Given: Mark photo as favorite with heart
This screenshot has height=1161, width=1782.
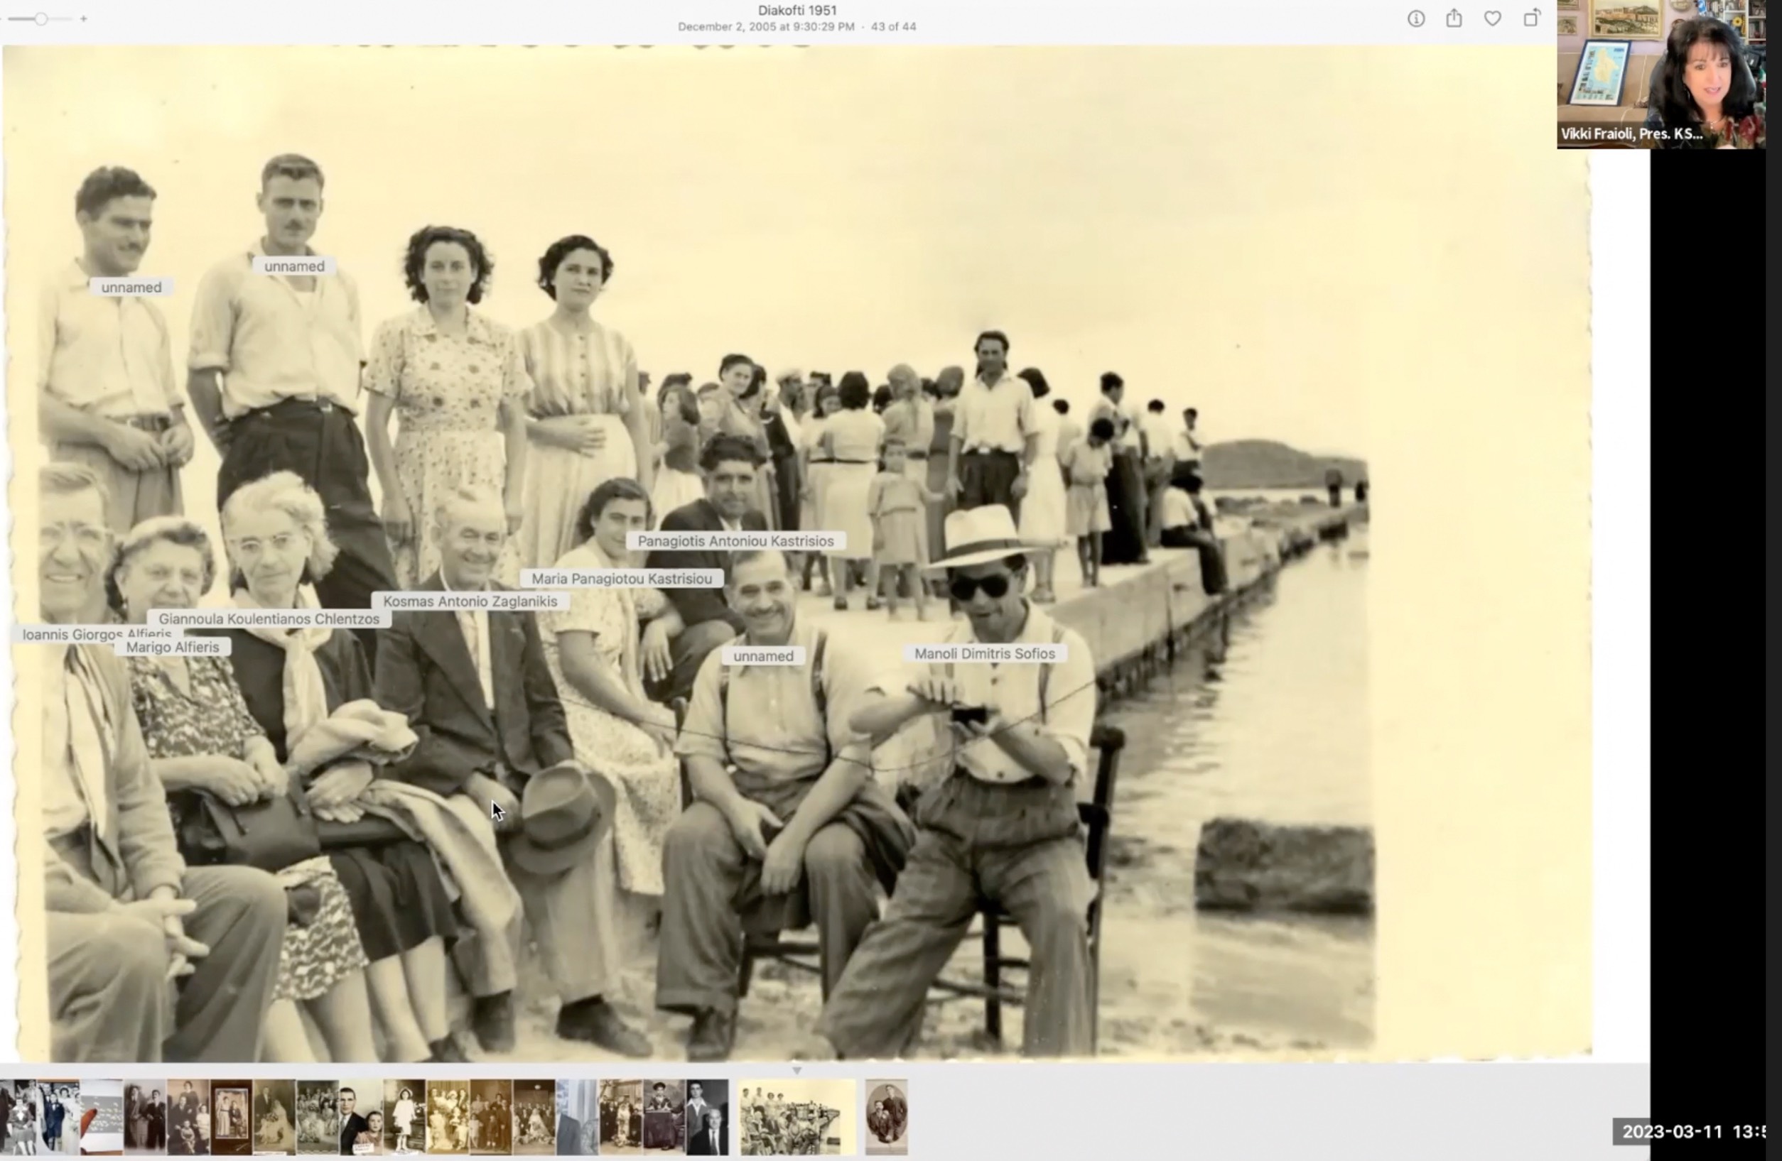Looking at the screenshot, I should tap(1492, 18).
